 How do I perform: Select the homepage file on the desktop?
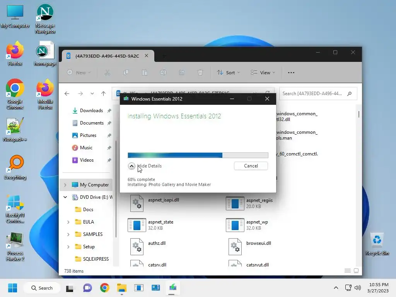[45, 54]
